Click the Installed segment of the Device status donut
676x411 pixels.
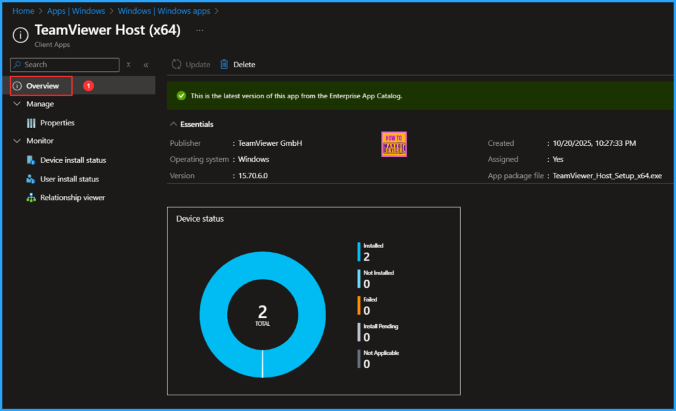[261, 264]
